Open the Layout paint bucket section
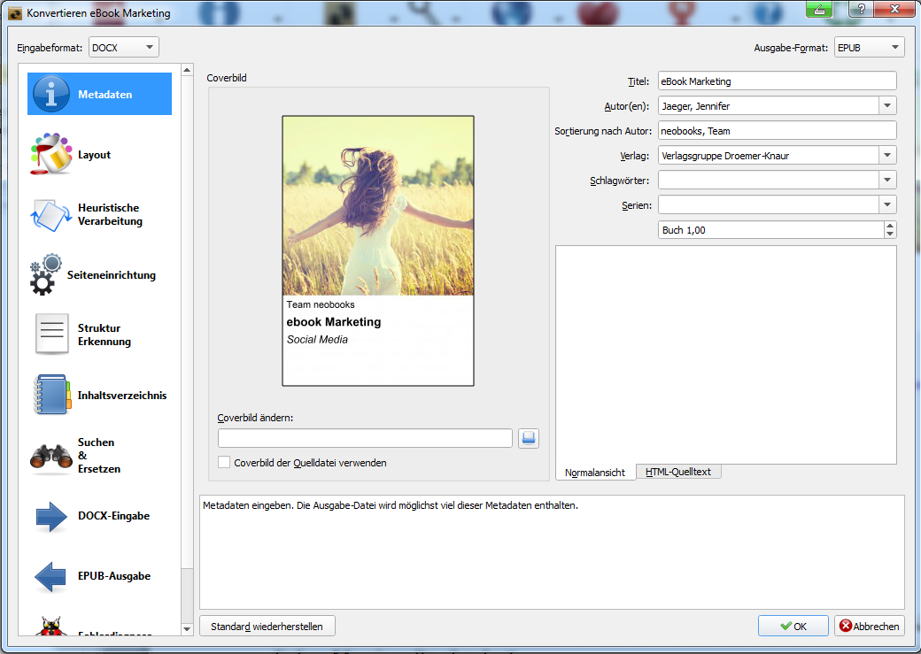 tap(50, 155)
